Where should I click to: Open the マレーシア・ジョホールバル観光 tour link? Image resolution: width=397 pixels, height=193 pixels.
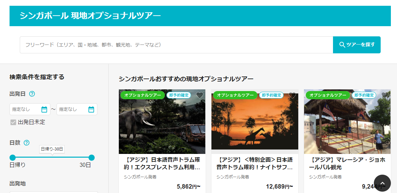pyautogui.click(x=347, y=163)
